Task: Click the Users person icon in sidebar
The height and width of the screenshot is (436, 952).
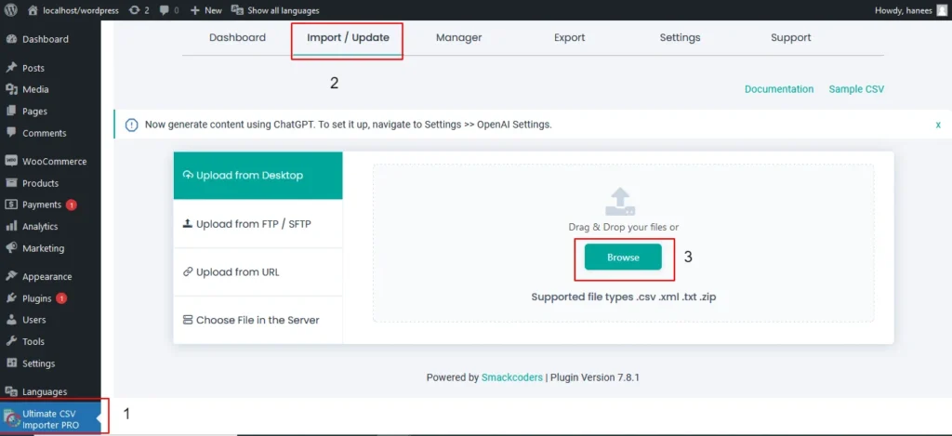Action: pos(11,320)
